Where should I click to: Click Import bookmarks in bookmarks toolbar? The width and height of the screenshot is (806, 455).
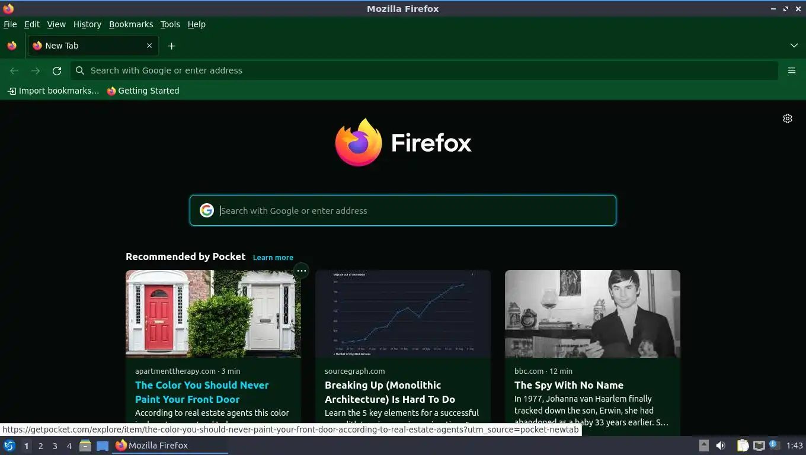click(53, 91)
